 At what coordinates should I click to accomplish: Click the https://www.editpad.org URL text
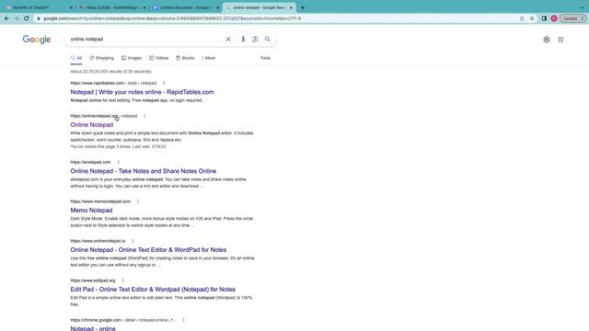point(93,280)
